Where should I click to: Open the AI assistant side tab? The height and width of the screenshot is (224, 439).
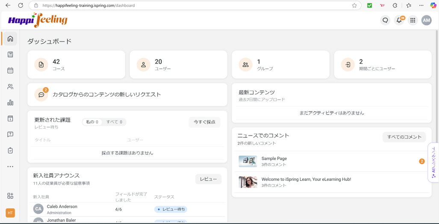click(433, 162)
